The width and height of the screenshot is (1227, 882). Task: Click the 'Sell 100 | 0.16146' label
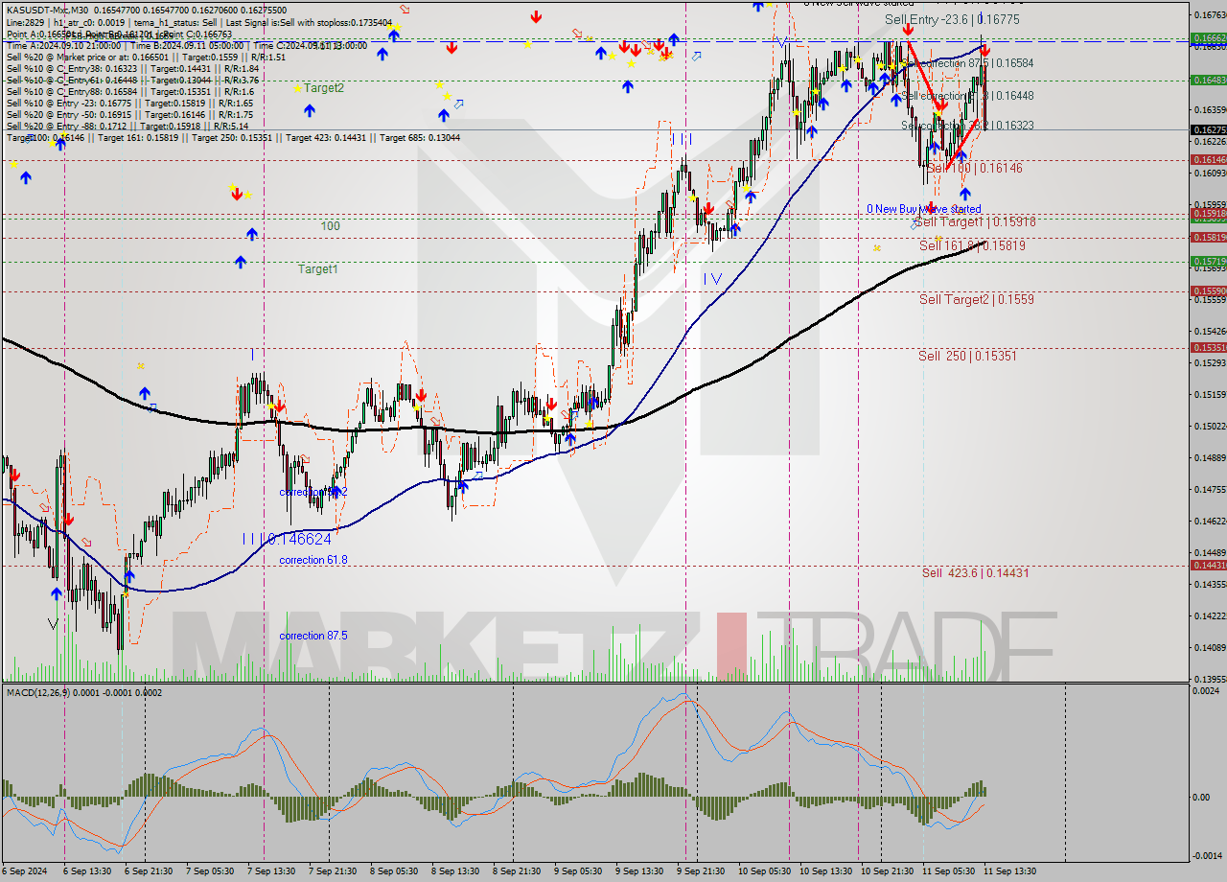pyautogui.click(x=974, y=168)
